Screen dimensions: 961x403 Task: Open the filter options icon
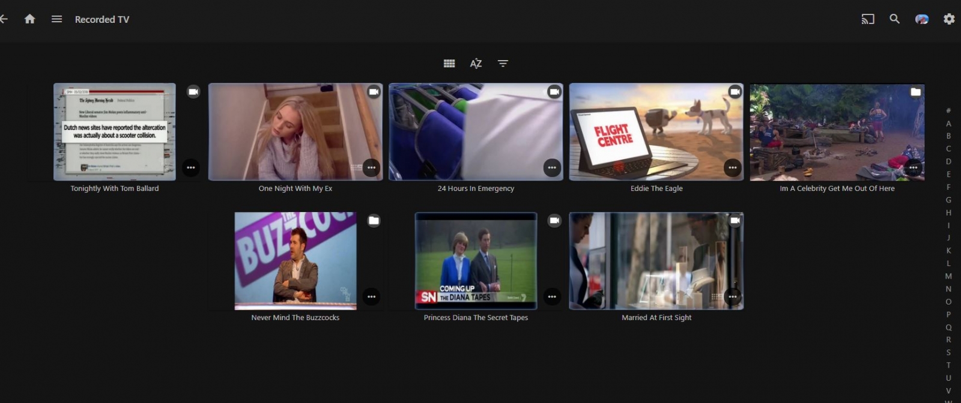click(503, 63)
